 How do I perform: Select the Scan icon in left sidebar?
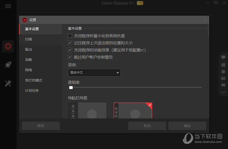point(8,46)
